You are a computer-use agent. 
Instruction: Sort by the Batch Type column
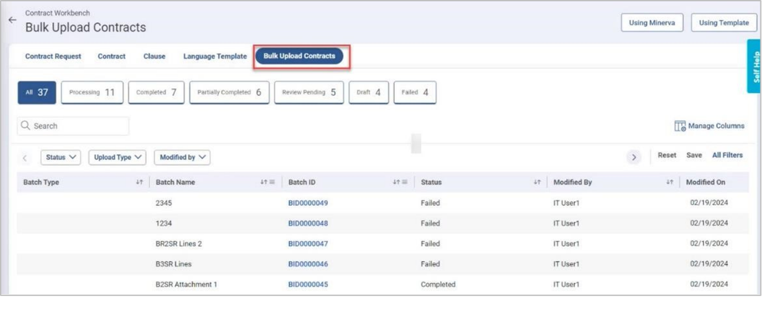(139, 183)
